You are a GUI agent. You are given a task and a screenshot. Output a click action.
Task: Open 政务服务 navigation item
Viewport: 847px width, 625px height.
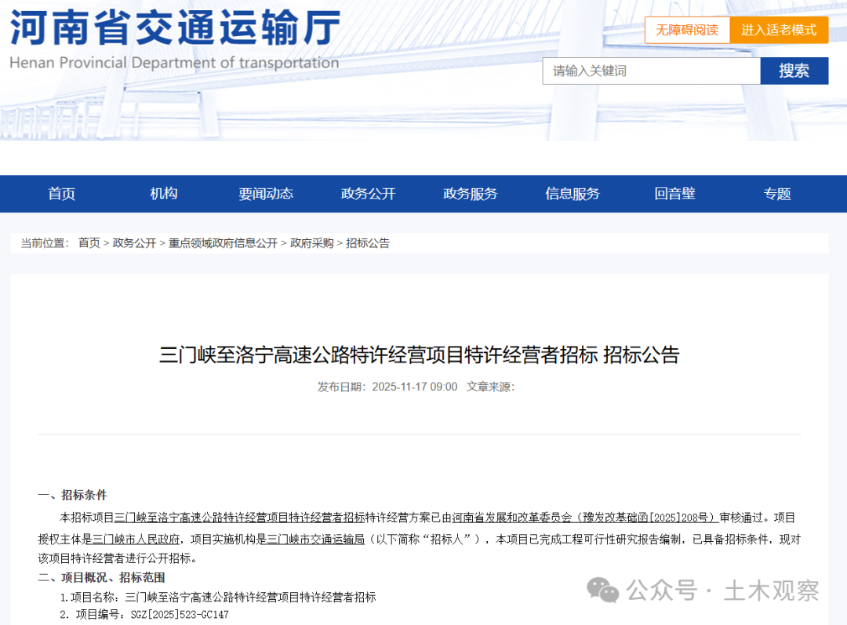(x=471, y=194)
